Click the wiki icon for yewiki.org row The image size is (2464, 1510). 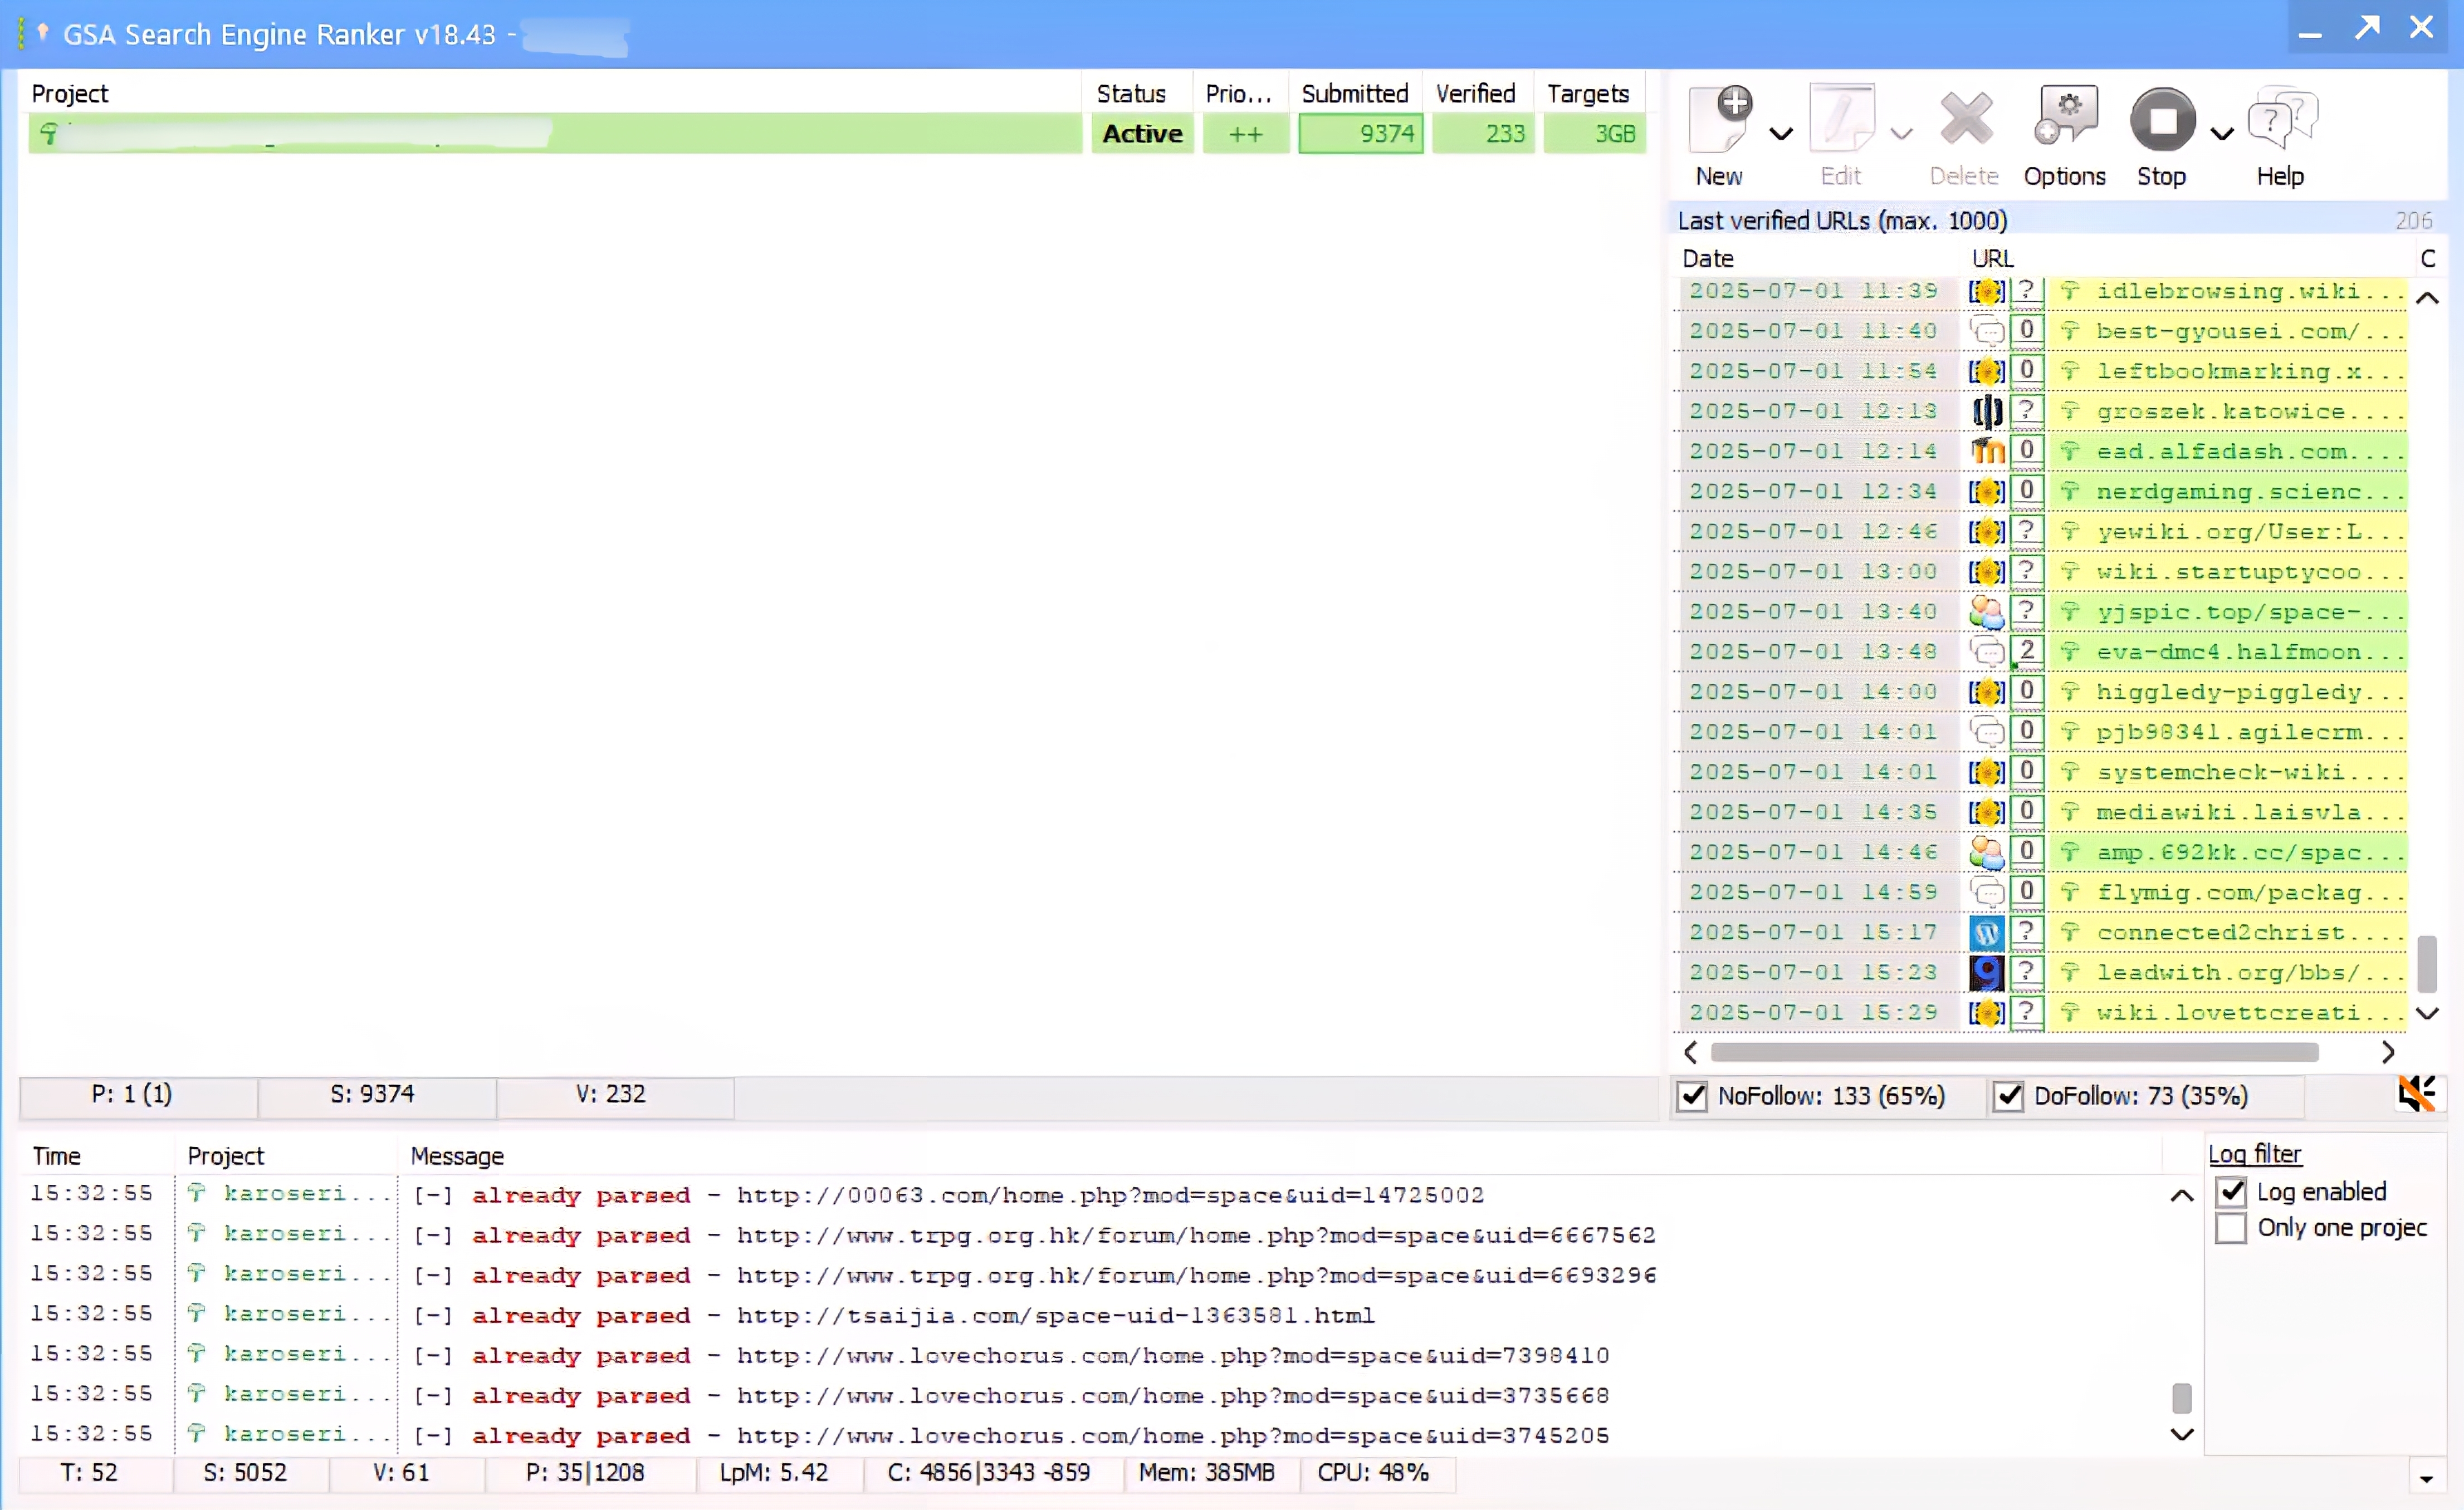(x=1987, y=531)
